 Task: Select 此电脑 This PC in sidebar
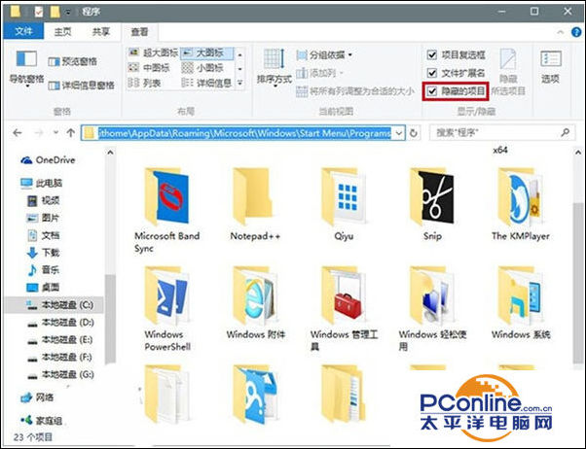click(x=42, y=183)
